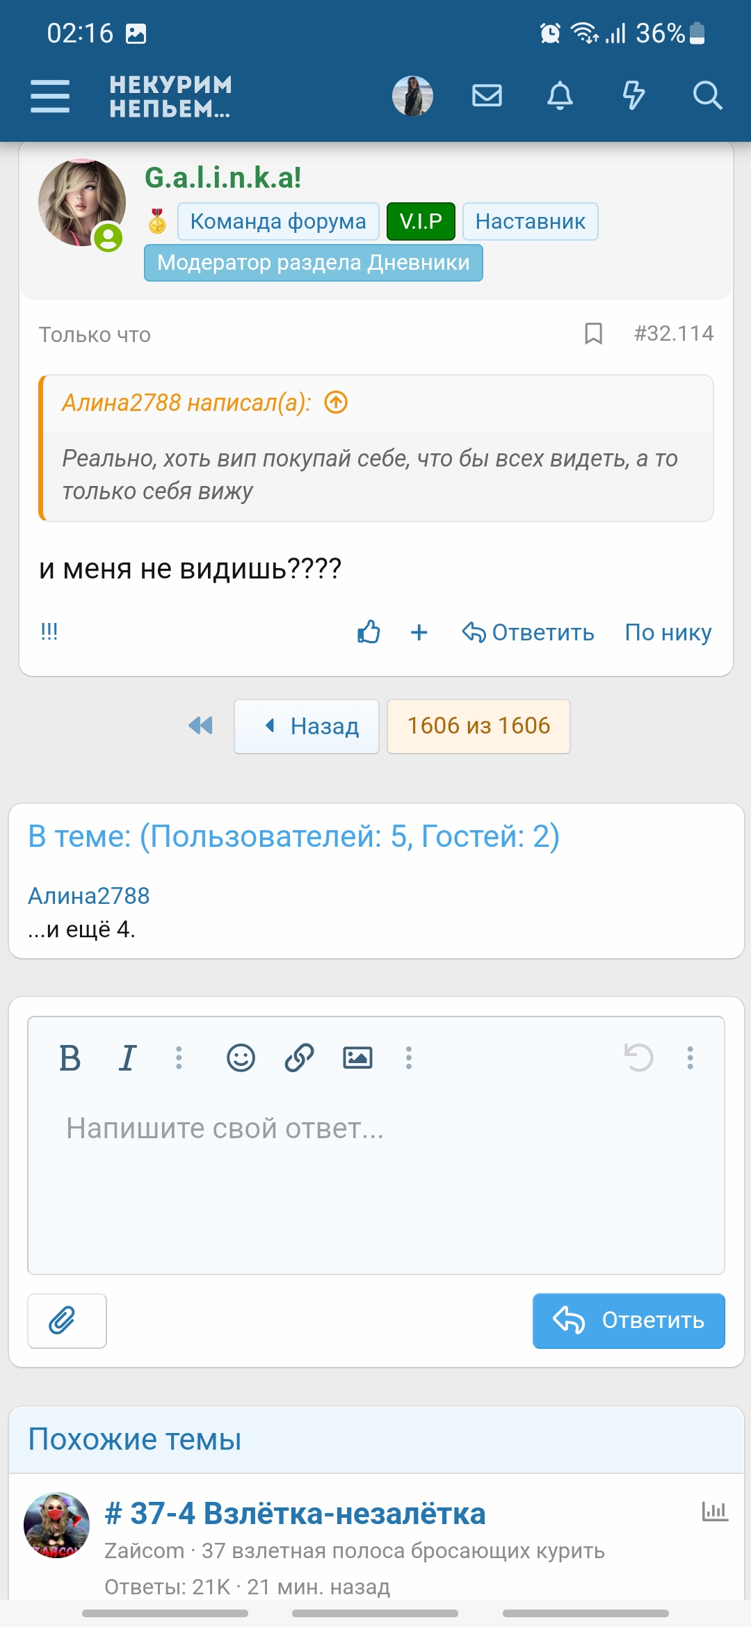751x1627 pixels.
Task: Expand the rightmost editor options menu
Action: click(690, 1058)
